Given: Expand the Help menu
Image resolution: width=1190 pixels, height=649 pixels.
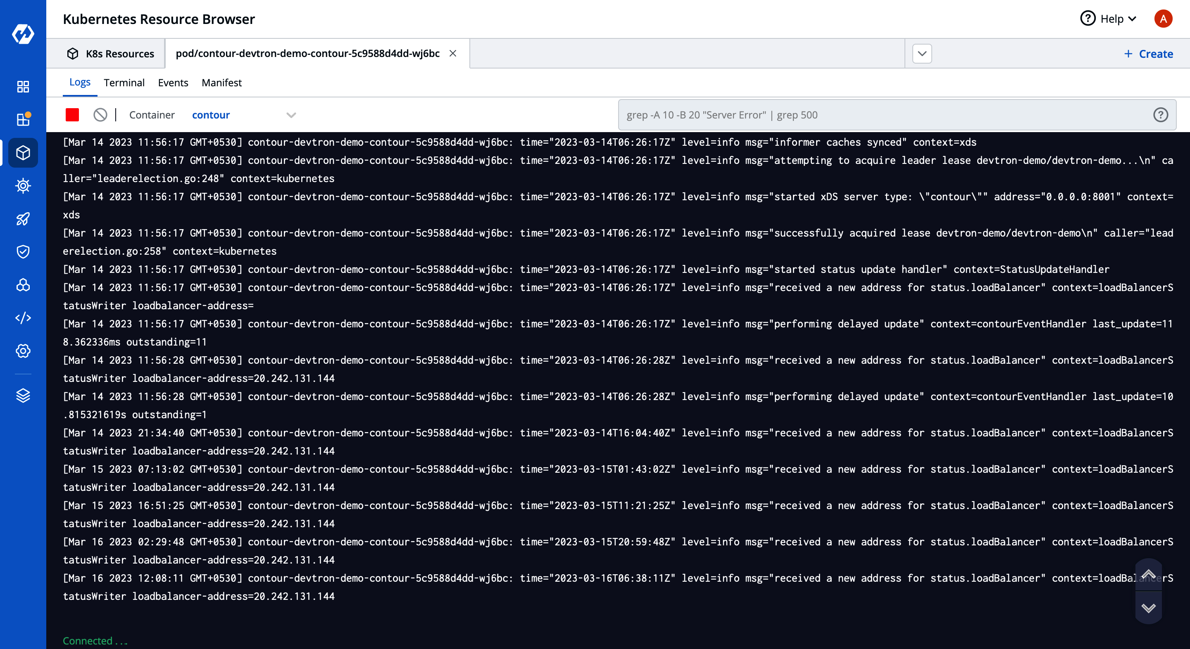Looking at the screenshot, I should point(1108,19).
